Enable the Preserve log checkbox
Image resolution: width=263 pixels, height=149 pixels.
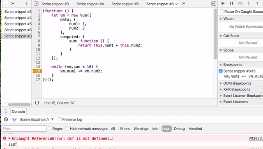click(x=59, y=119)
